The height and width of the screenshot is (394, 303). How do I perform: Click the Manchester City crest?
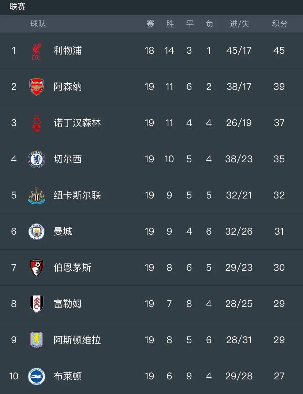click(x=37, y=231)
